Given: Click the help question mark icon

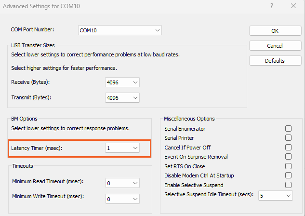Looking at the screenshot, I should [x=272, y=6].
